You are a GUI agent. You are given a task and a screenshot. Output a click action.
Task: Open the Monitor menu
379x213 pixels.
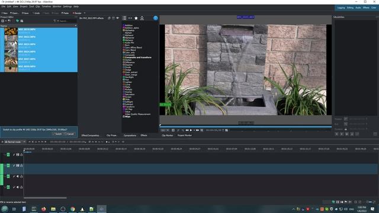[x=57, y=7]
